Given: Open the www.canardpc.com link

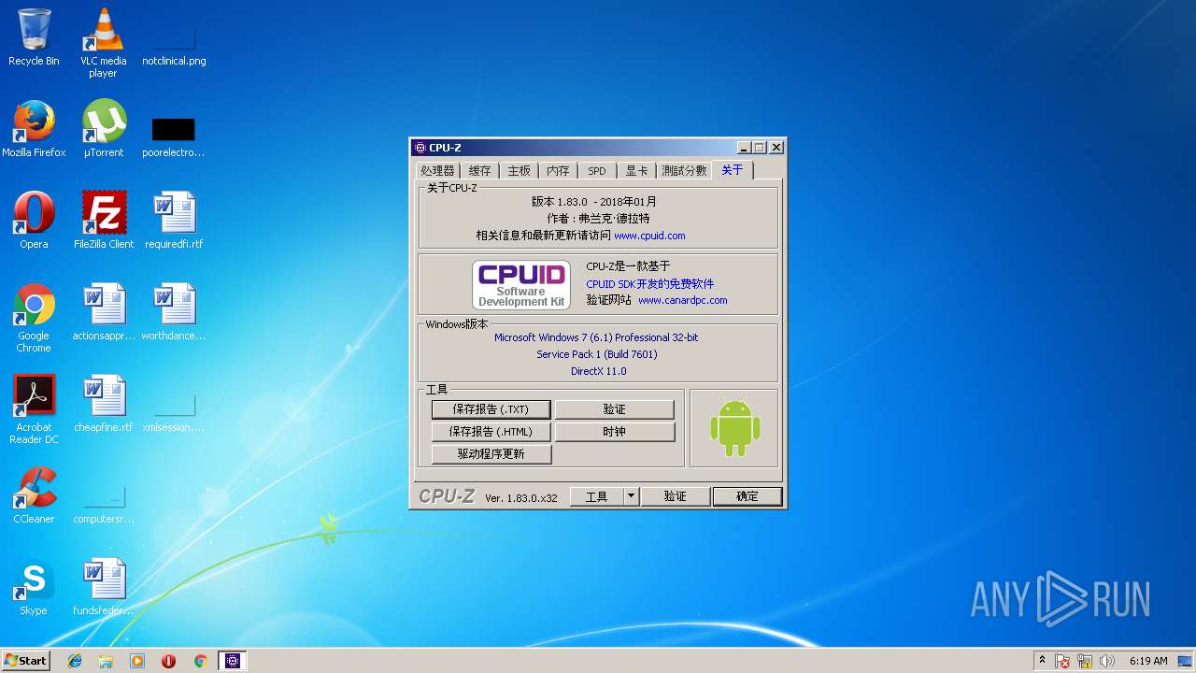Looking at the screenshot, I should point(682,300).
